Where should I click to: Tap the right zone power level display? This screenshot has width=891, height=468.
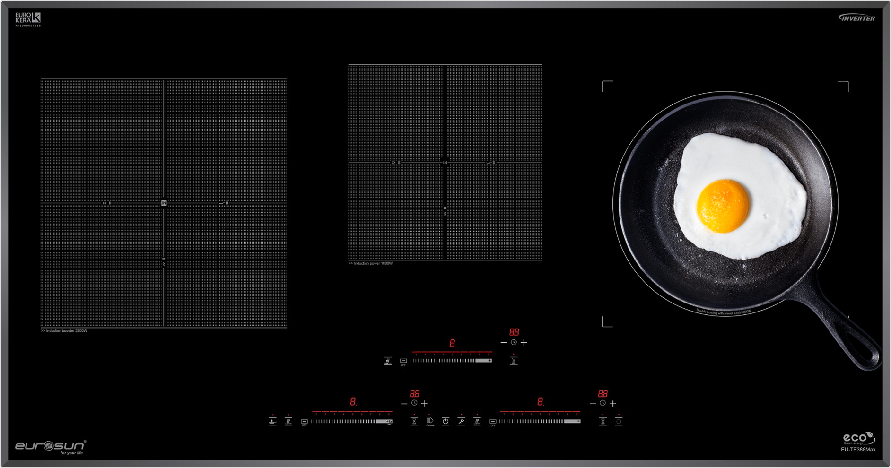coord(540,402)
